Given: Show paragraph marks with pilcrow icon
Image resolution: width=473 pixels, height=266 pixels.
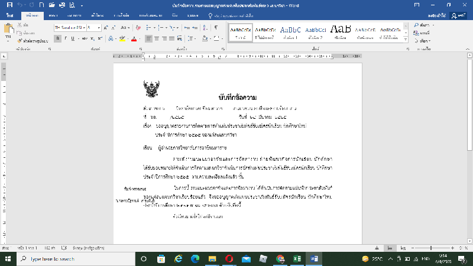Looking at the screenshot, I should click(x=216, y=28).
